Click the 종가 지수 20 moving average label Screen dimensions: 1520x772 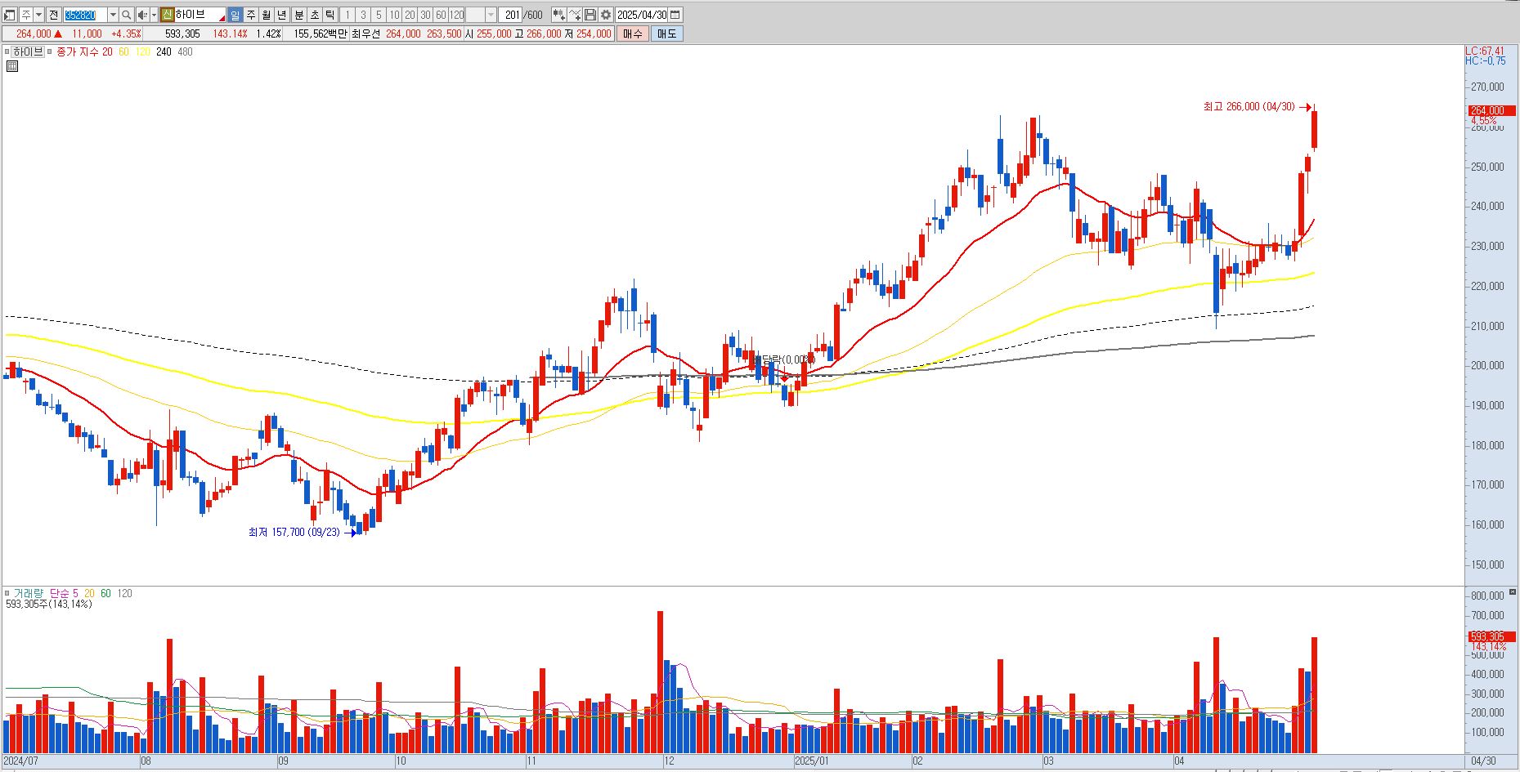84,51
